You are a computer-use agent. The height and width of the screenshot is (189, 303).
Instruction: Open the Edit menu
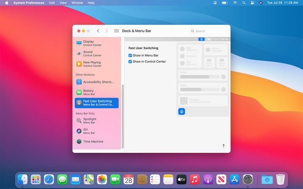pyautogui.click(x=52, y=3)
